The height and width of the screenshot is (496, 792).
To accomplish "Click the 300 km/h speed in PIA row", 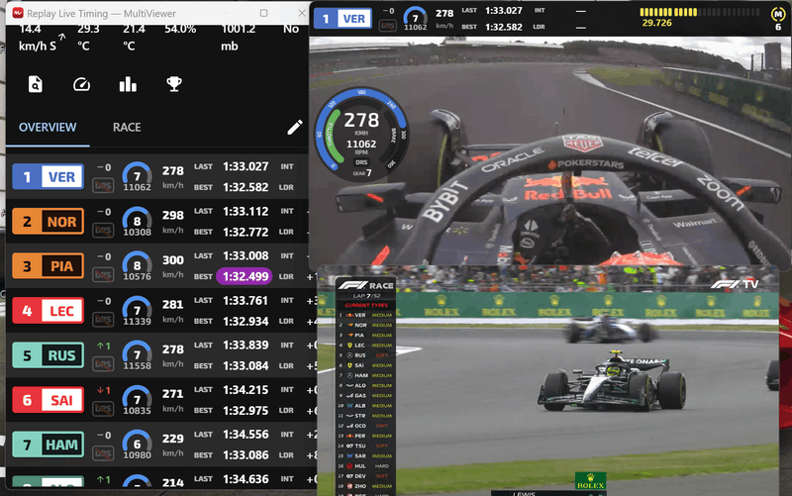I will (172, 265).
